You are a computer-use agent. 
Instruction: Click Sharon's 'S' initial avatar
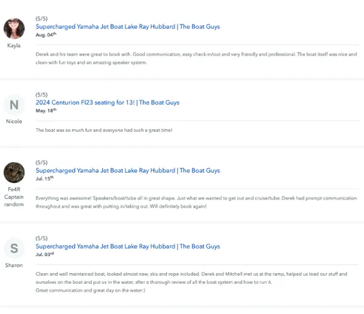click(x=14, y=248)
